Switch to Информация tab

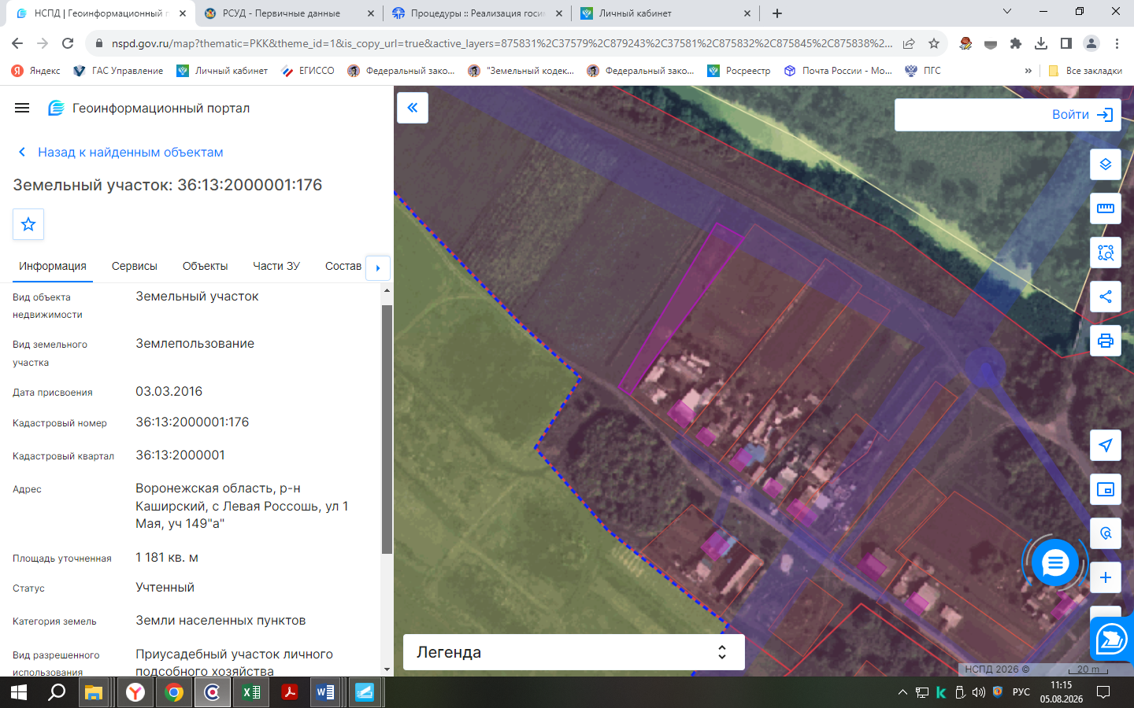(x=53, y=266)
